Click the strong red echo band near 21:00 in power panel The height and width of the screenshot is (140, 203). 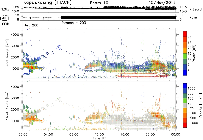point(157,63)
